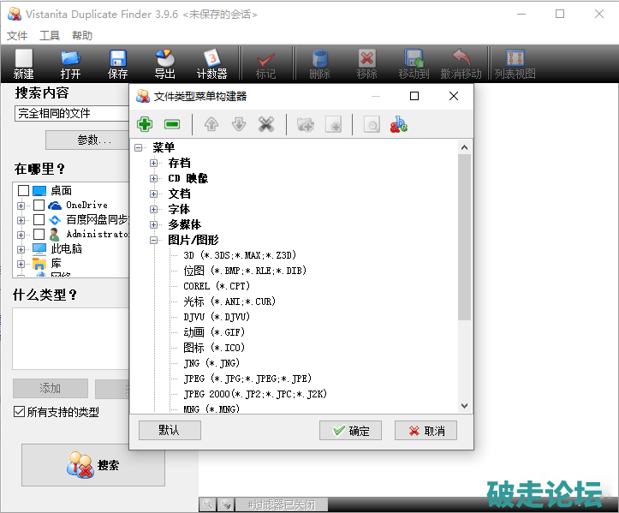Select JPEG (*.JPG;*.JPEG;*.JPE) tree entry

pos(247,379)
